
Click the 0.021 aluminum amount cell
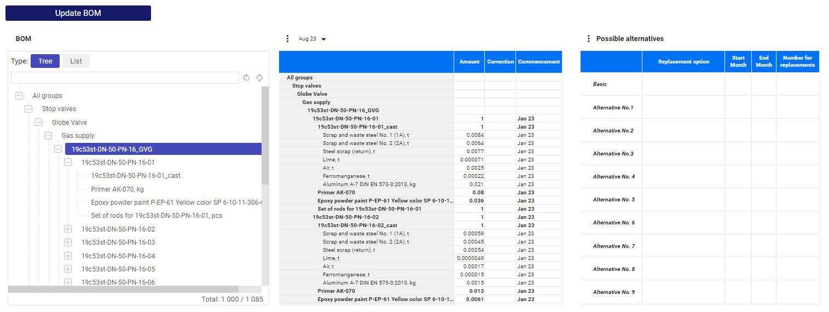click(x=469, y=184)
